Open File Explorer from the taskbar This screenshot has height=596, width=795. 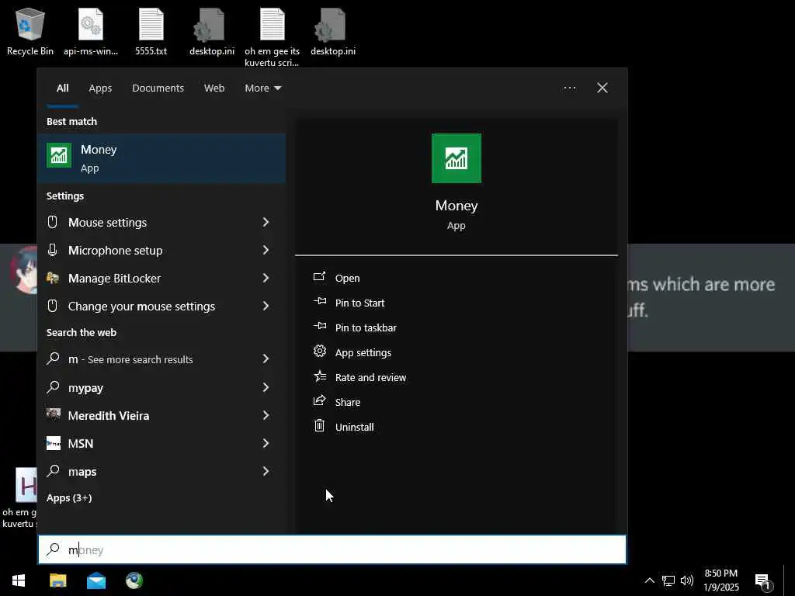pyautogui.click(x=57, y=580)
